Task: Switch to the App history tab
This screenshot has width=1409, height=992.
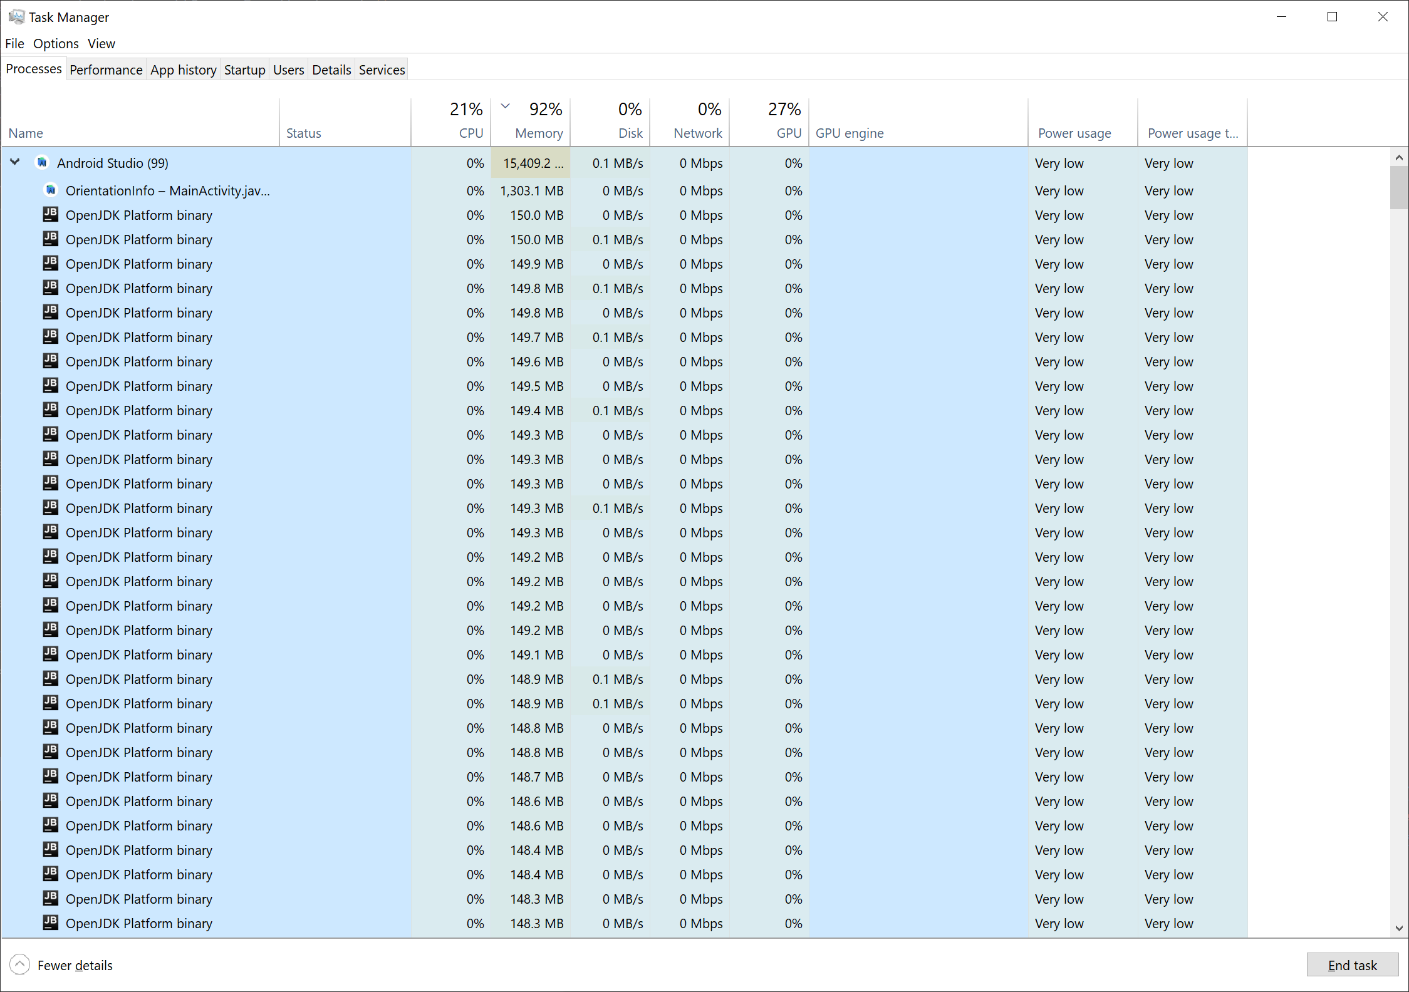Action: [x=184, y=70]
